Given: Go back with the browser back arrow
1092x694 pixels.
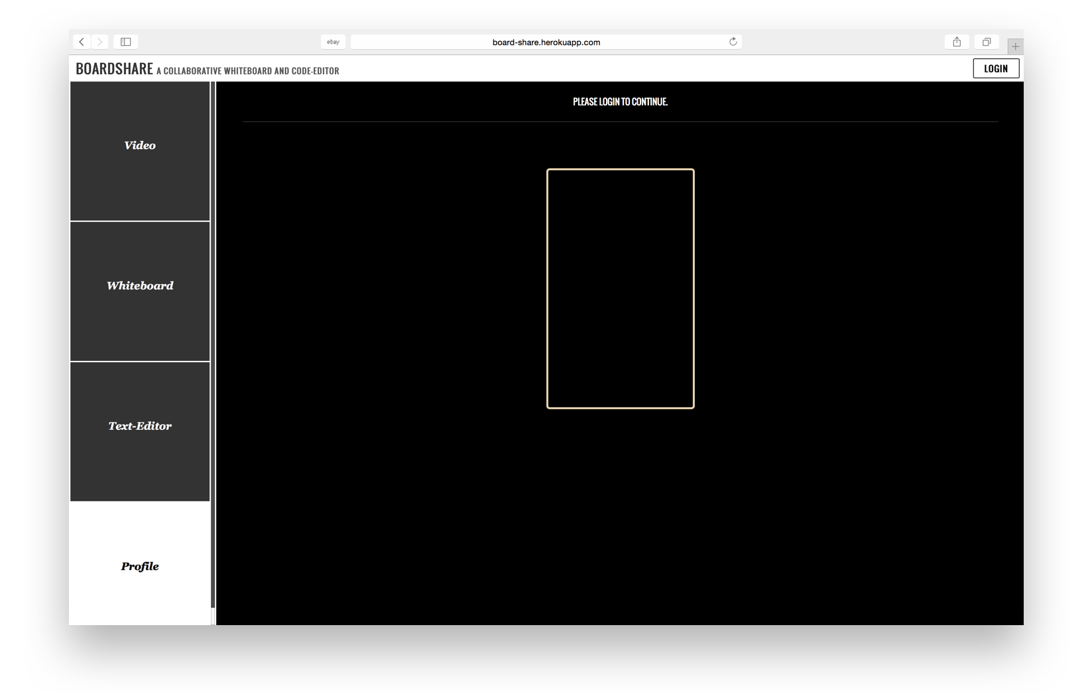Looking at the screenshot, I should point(82,42).
